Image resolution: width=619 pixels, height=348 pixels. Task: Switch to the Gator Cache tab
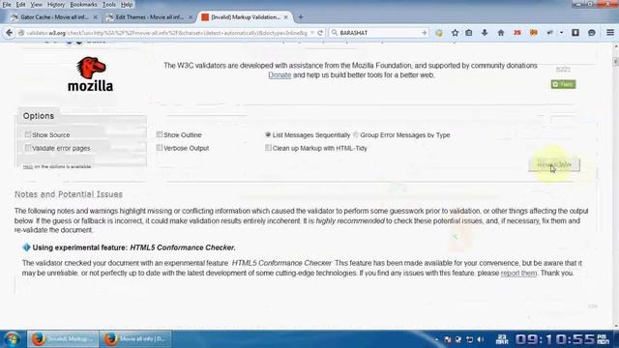point(54,17)
